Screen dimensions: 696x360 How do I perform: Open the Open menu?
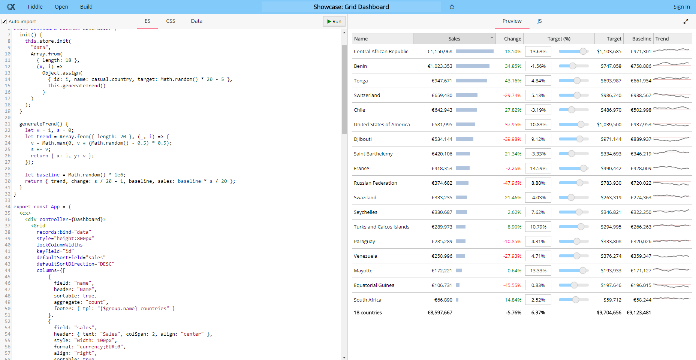click(x=61, y=7)
